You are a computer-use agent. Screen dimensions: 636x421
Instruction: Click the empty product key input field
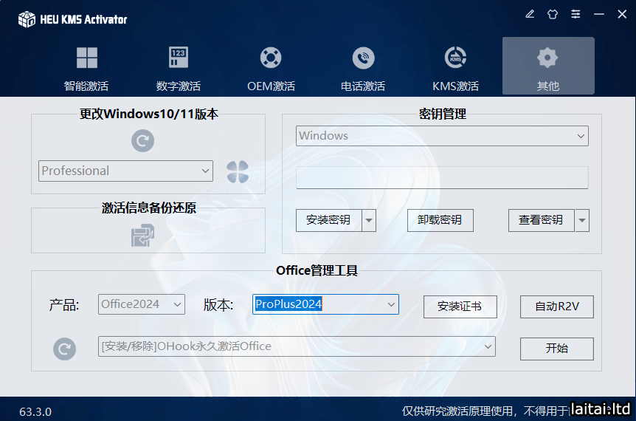coord(442,177)
